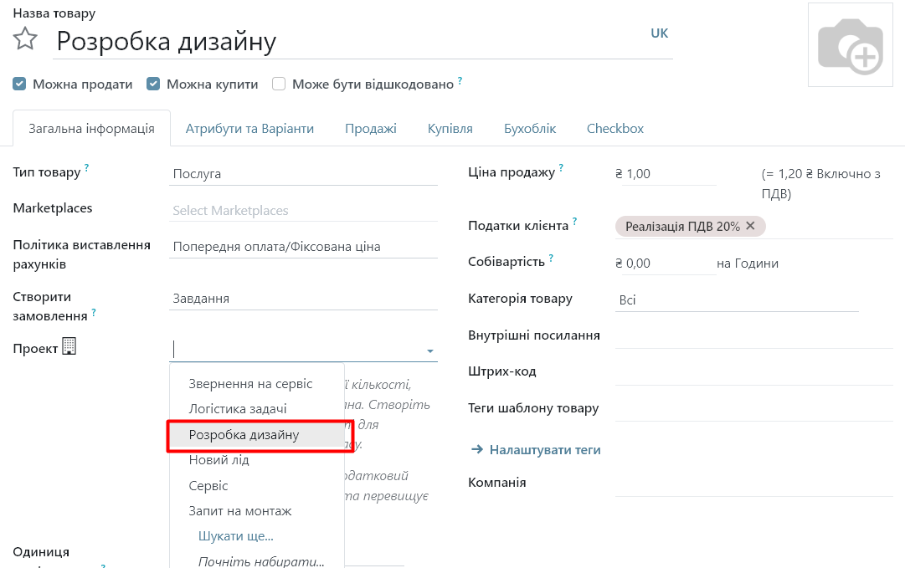This screenshot has width=905, height=568.
Task: Open help tooltip beside Ціна продажу
Action: (x=561, y=168)
